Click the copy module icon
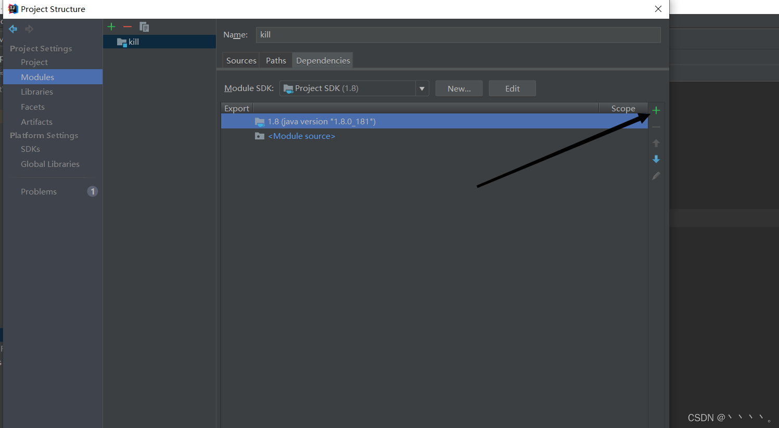Screen dimensions: 779x428 click(144, 27)
